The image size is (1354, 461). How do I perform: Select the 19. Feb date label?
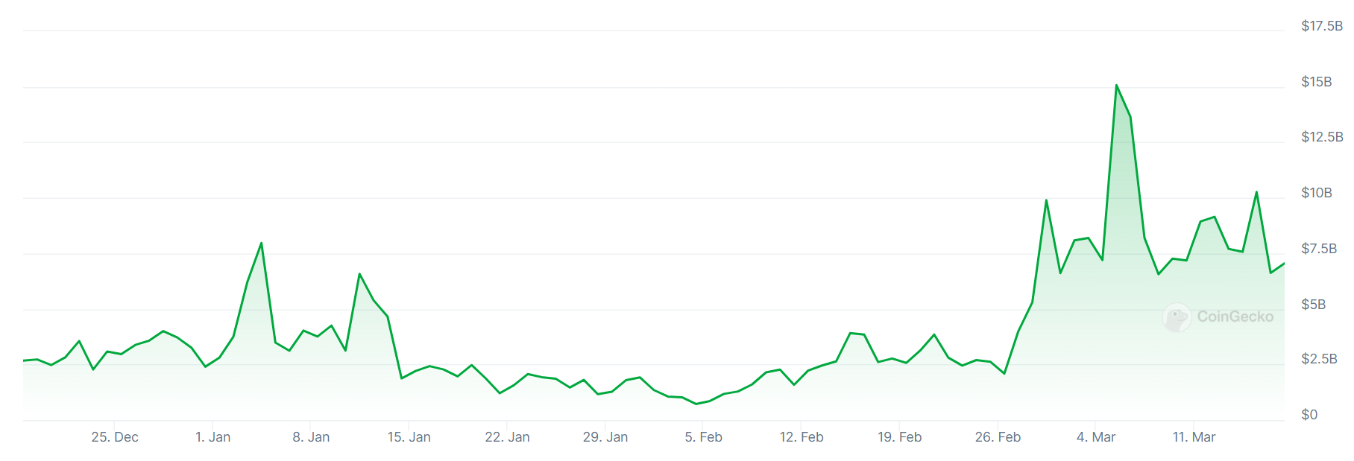pos(899,437)
